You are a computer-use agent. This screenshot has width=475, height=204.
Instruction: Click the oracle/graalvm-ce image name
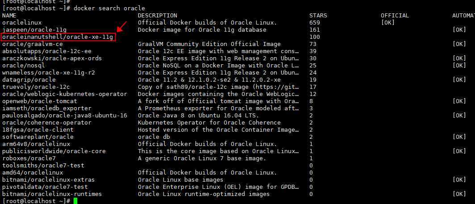point(33,44)
